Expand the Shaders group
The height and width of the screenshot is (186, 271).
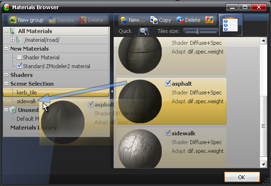click(6, 75)
